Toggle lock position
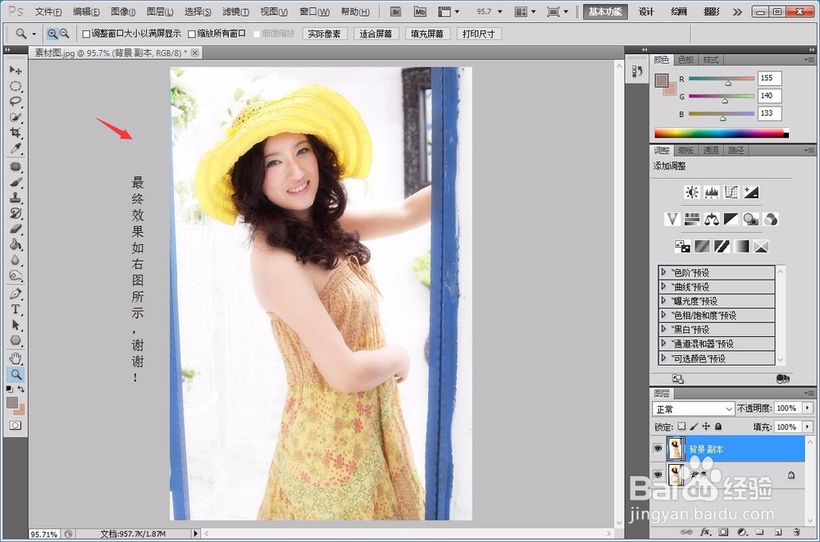The width and height of the screenshot is (820, 542). (x=706, y=426)
